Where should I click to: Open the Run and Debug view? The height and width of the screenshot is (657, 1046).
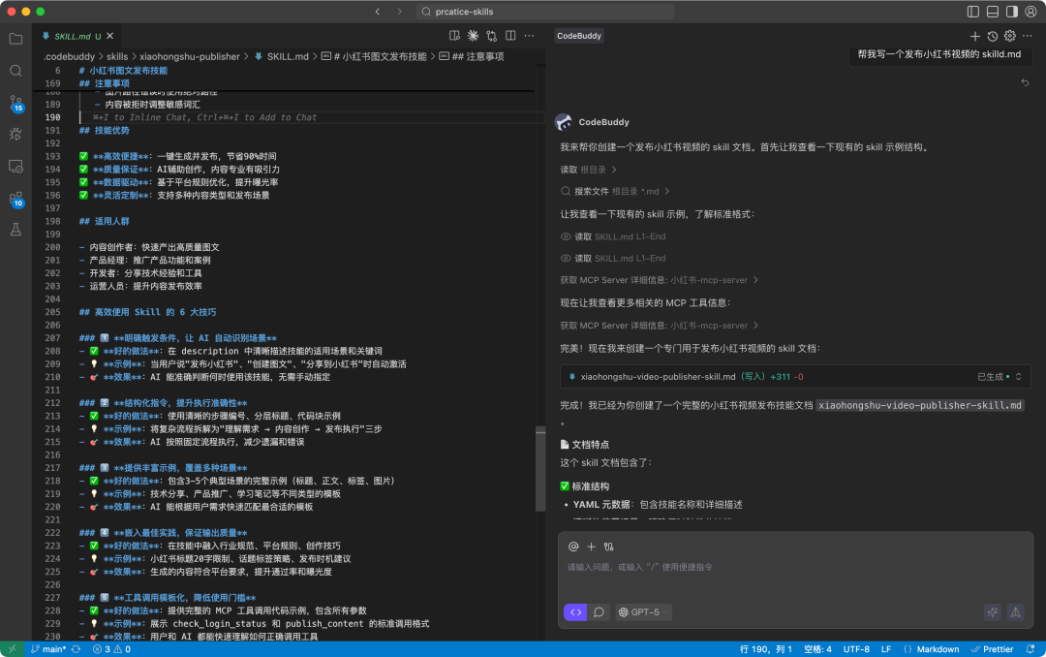tap(16, 134)
